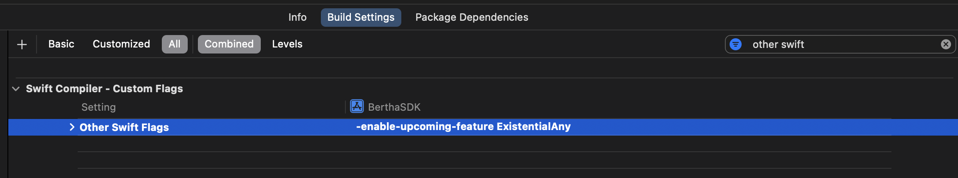
Task: Click the blue filter icon in search field
Action: point(736,44)
